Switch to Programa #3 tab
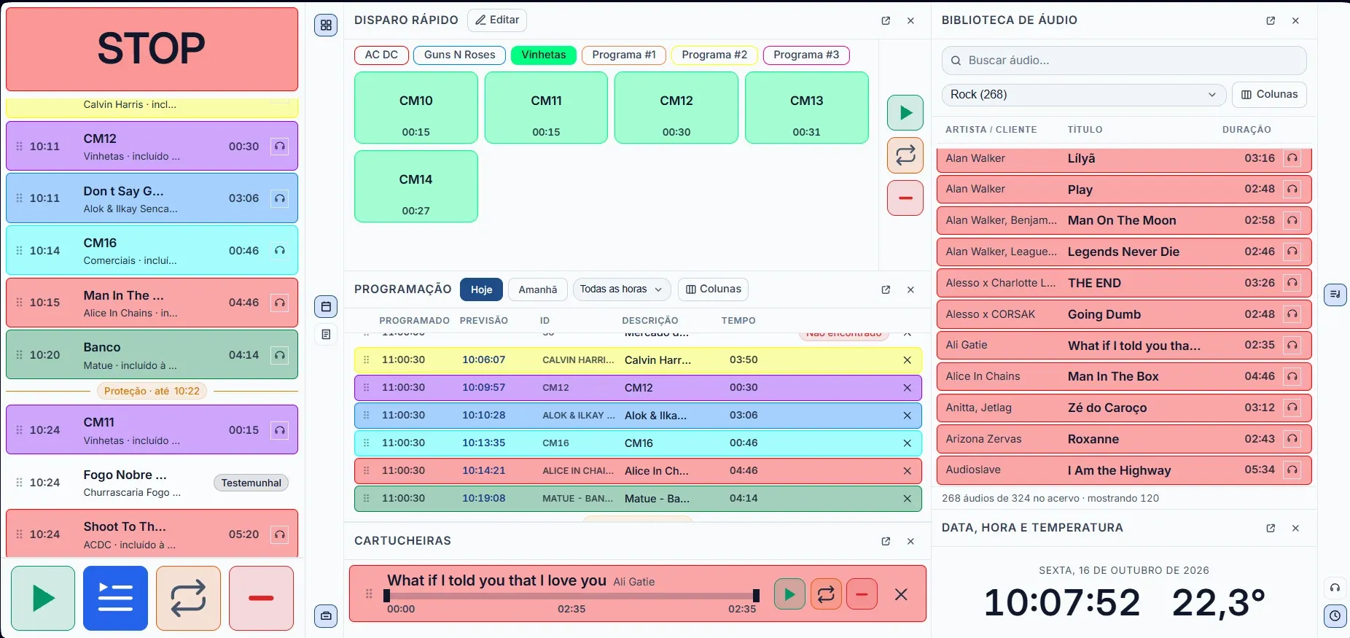Screen dimensions: 1350x638 pyautogui.click(x=806, y=55)
